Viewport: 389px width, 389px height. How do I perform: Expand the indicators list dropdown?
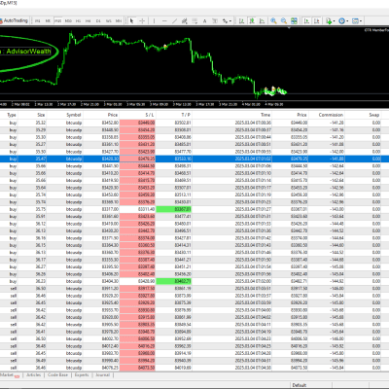pyautogui.click(x=331, y=21)
